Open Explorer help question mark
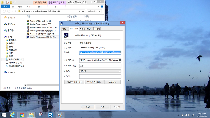Image resolution: width=210 pixels, height=118 pixels. [102, 6]
